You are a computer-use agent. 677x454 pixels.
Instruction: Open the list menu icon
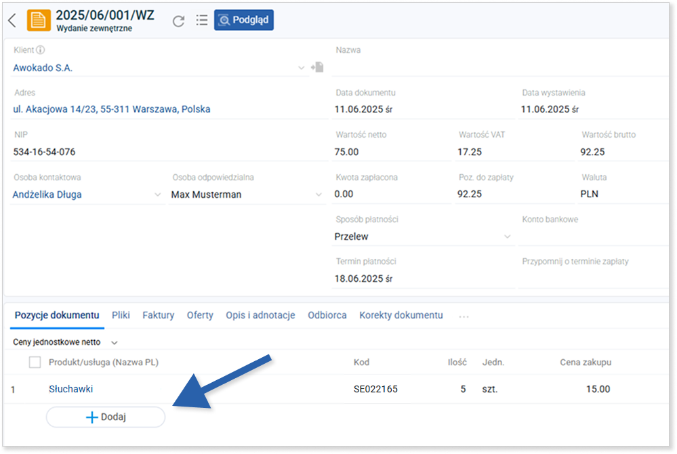click(202, 20)
